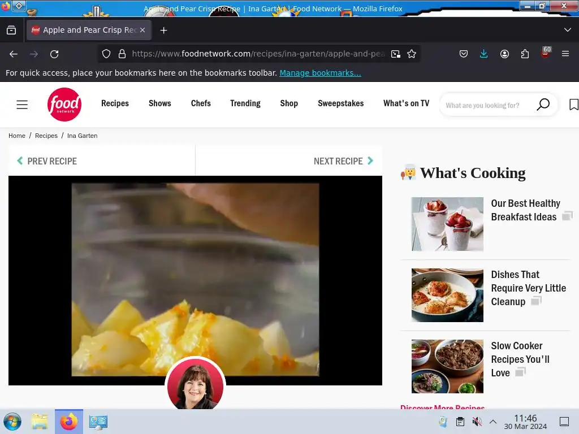Image resolution: width=579 pixels, height=434 pixels.
Task: Open the Firefox application hamburger menu
Action: [565, 54]
